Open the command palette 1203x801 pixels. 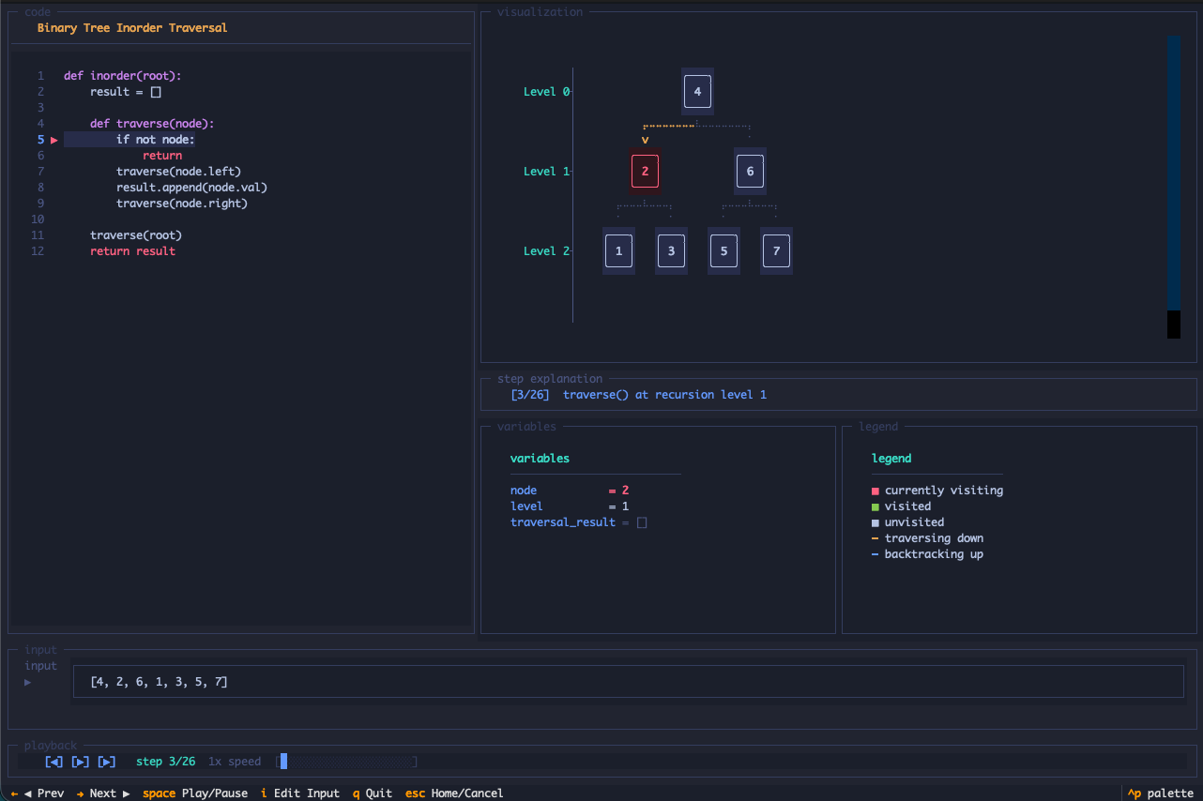pos(1161,793)
